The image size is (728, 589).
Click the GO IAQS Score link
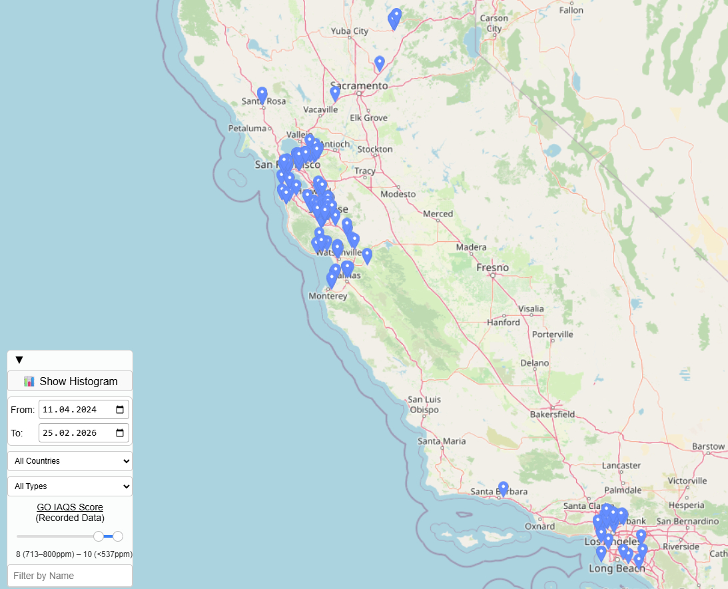click(70, 507)
